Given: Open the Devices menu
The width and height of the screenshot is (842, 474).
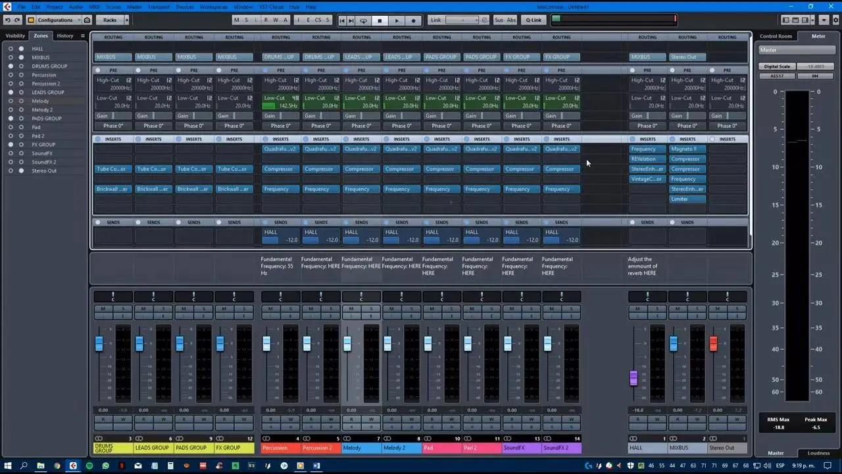Looking at the screenshot, I should pos(185,7).
